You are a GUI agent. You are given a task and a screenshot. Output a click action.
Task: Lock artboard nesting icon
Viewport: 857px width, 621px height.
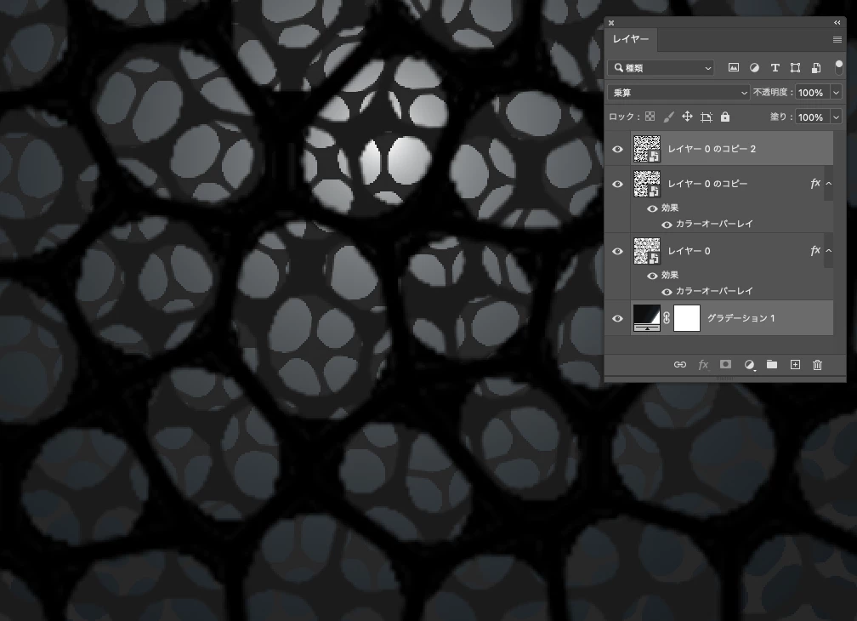pyautogui.click(x=707, y=117)
